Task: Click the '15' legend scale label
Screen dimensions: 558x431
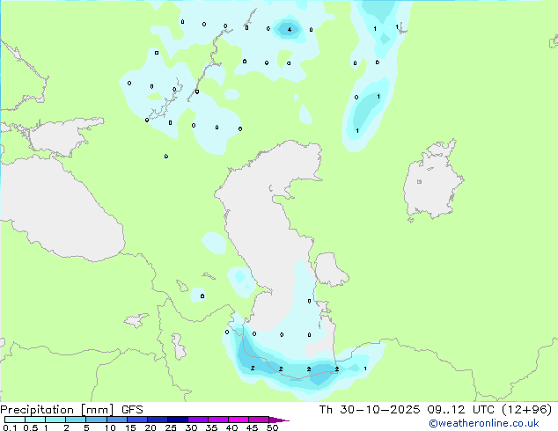Action: coord(130,427)
